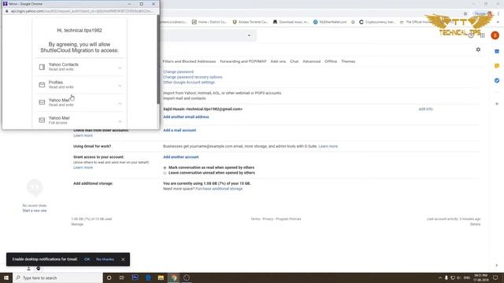Expand Profiles permission details
The width and height of the screenshot is (504, 283).
120,86
